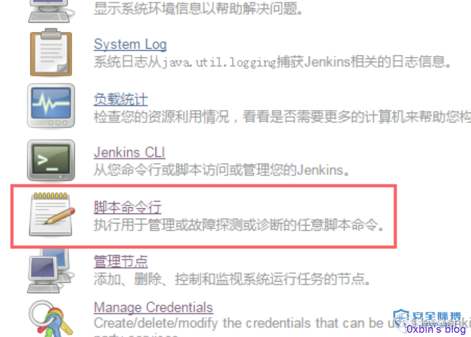Click the terminal Jenkins CLI icon
Screen dimensions: 471x337
(x=51, y=160)
